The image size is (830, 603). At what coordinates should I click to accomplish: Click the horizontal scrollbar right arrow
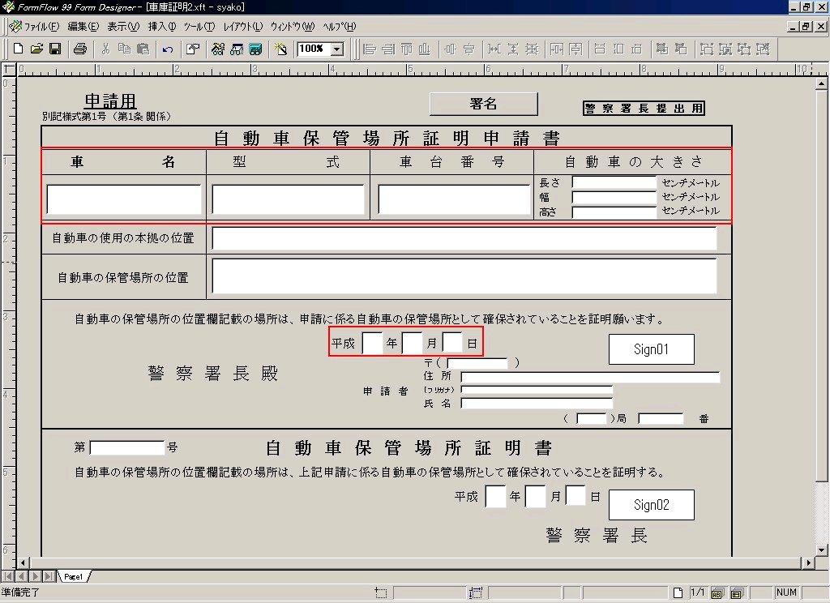point(809,562)
